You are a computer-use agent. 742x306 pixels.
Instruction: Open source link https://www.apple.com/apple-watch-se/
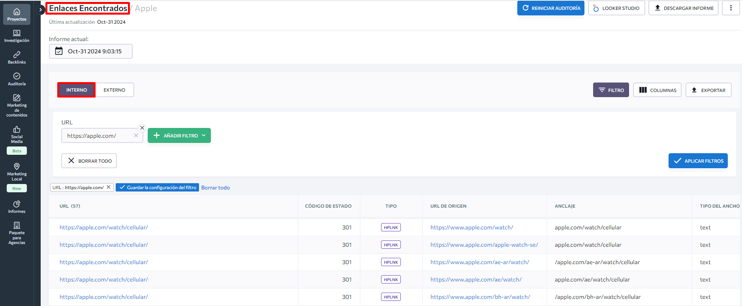484,245
